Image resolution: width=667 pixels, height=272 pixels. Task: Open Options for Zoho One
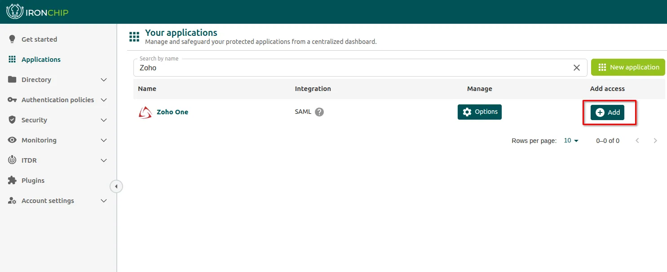pyautogui.click(x=480, y=112)
